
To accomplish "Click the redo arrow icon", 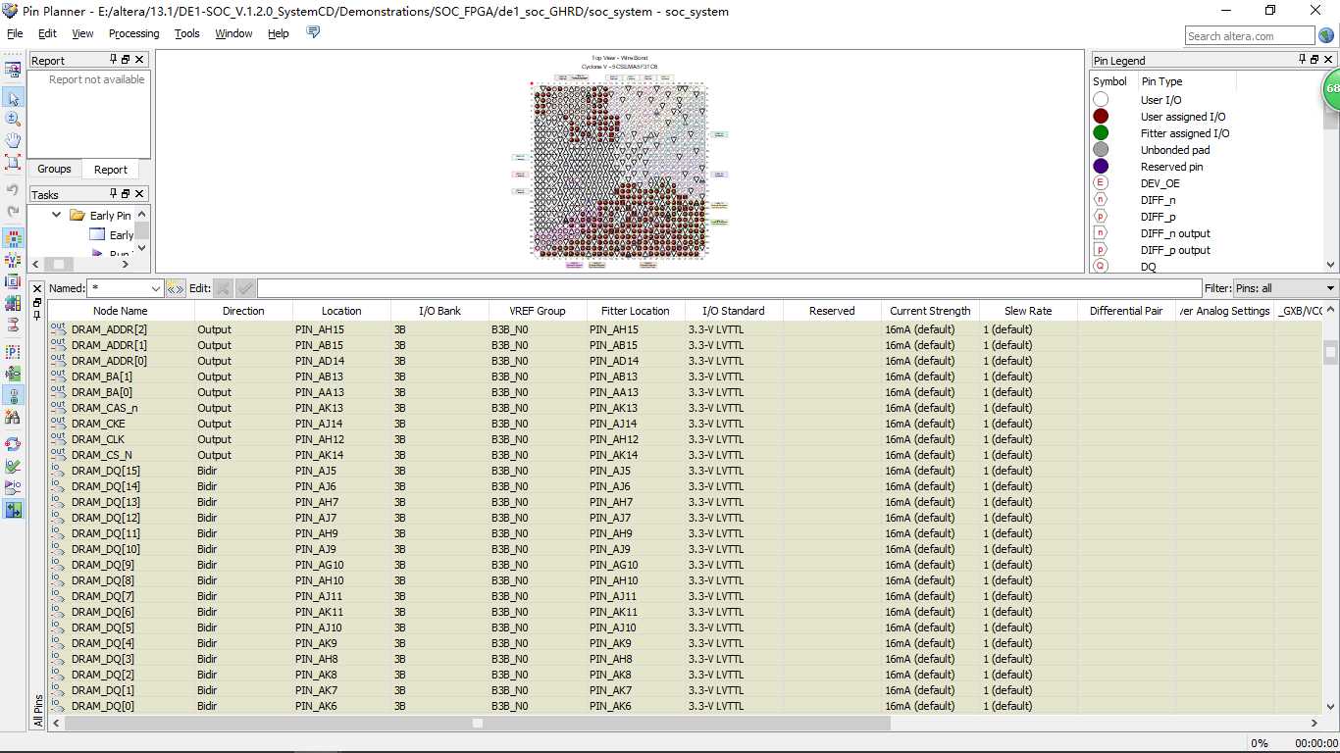I will [x=13, y=211].
